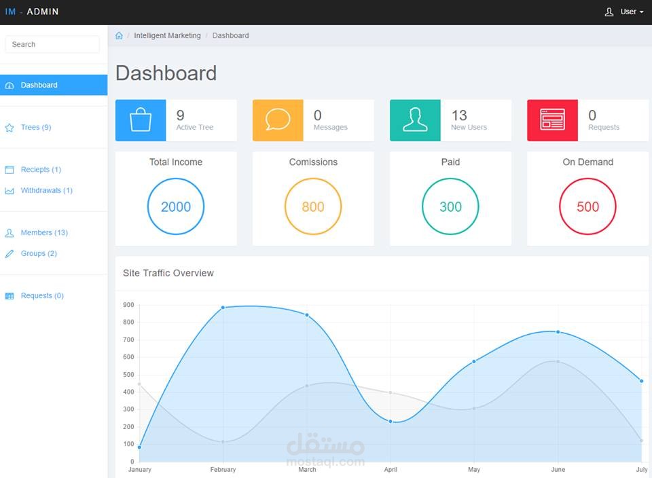The height and width of the screenshot is (478, 652).
Task: Click the Paid 300 circle
Action: click(x=450, y=206)
